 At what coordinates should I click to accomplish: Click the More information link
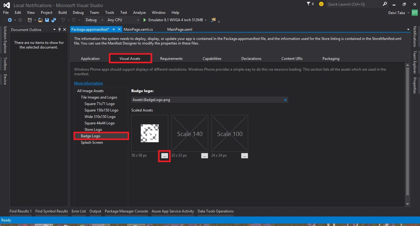pyautogui.click(x=89, y=83)
